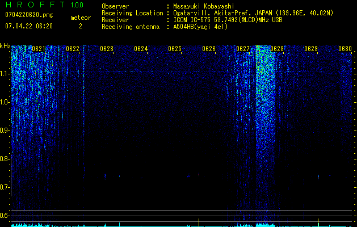This screenshot has width=357, height=227.
Task: Click the 0.7 kHz axis label
Action: pos(4,187)
